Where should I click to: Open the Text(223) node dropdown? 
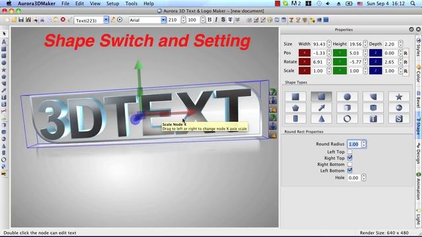(x=106, y=20)
